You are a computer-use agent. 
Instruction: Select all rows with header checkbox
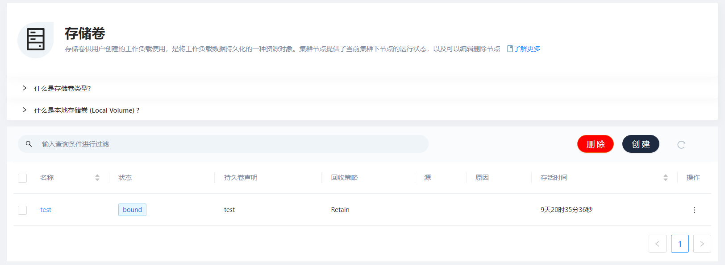(x=22, y=178)
